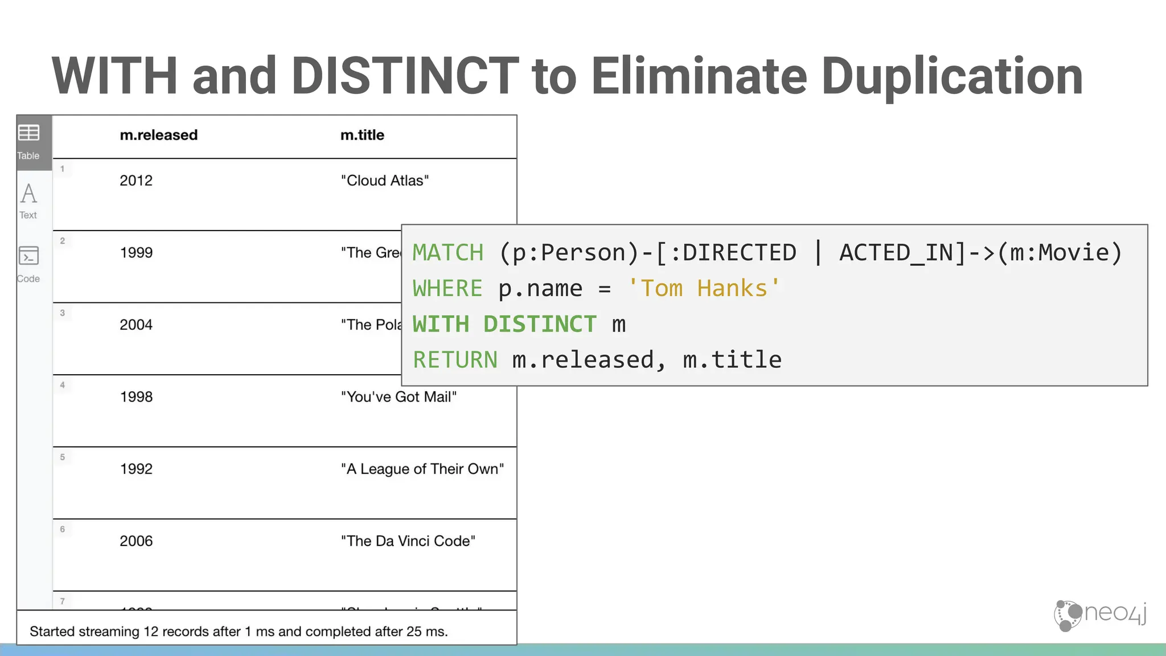Click the RETURN m.released, m.title line
1166x656 pixels.
click(597, 360)
